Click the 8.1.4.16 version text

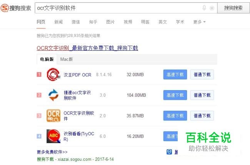tap(104, 74)
